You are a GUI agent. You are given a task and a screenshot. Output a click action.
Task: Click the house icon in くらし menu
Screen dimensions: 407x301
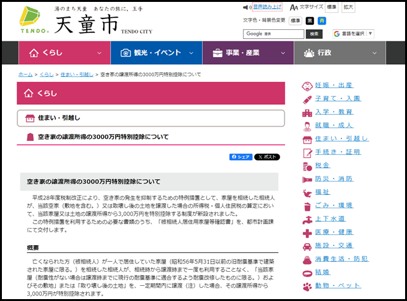pyautogui.click(x=34, y=53)
